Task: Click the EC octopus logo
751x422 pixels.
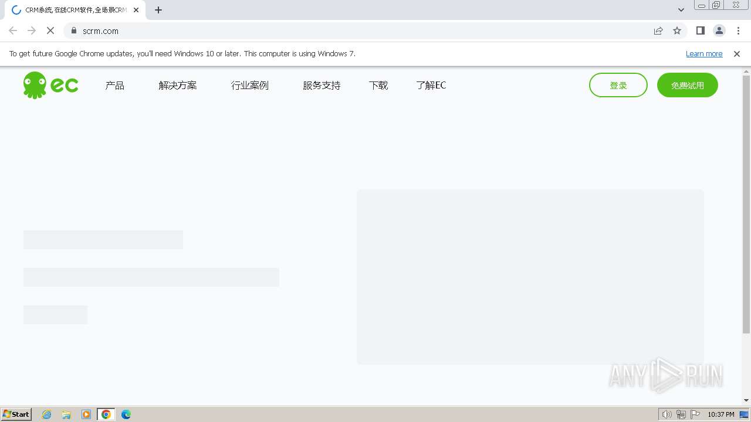Action: [x=50, y=85]
